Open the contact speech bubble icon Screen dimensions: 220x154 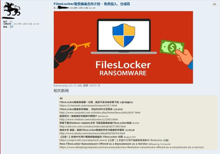tap(12, 27)
